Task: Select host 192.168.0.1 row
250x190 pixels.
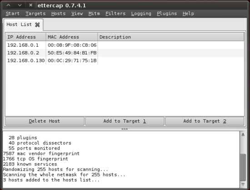Action: pos(125,45)
